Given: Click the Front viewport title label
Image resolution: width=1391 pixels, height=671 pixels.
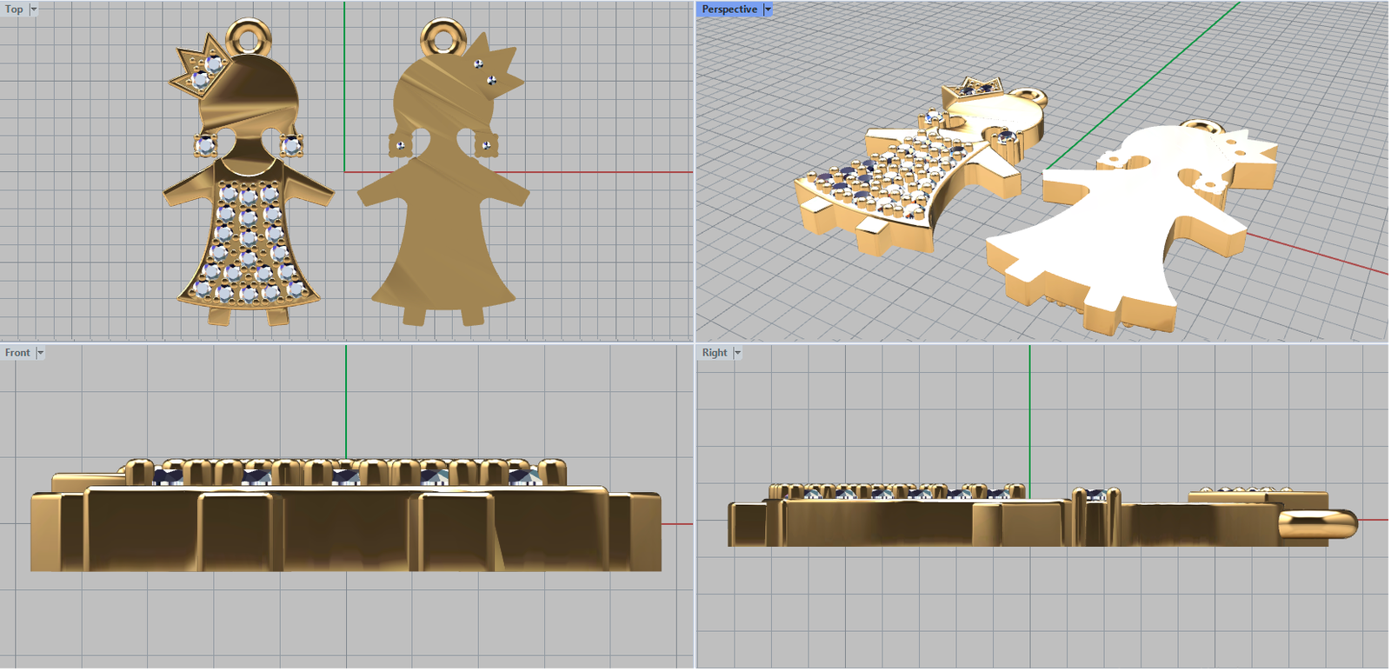Looking at the screenshot, I should coord(17,353).
